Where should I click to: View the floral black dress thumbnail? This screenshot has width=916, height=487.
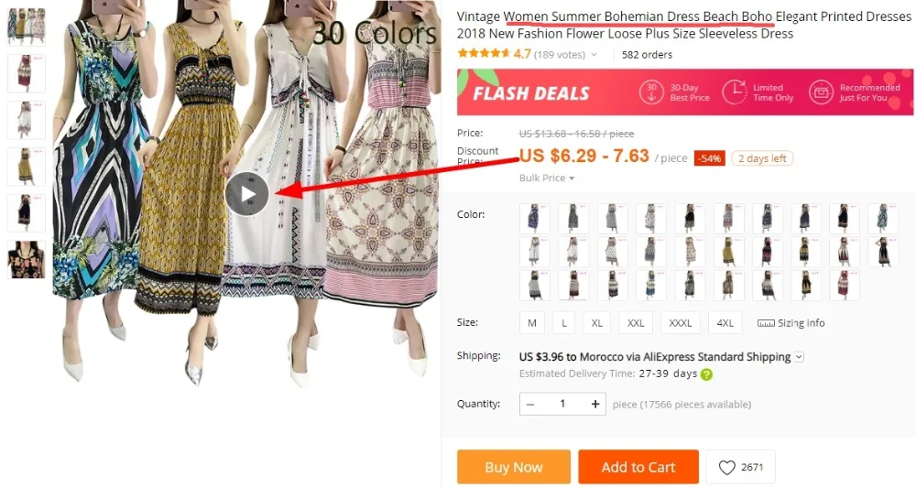[26, 260]
